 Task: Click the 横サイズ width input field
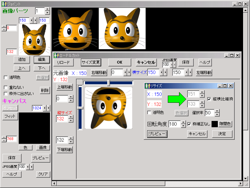click(153, 72)
